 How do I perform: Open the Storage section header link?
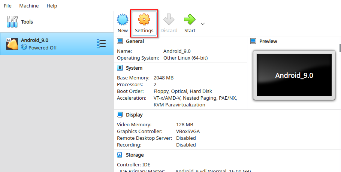[x=135, y=155]
